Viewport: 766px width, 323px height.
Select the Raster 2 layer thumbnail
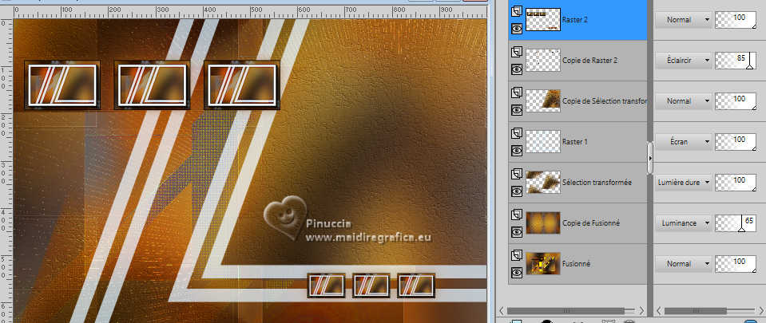[x=542, y=20]
